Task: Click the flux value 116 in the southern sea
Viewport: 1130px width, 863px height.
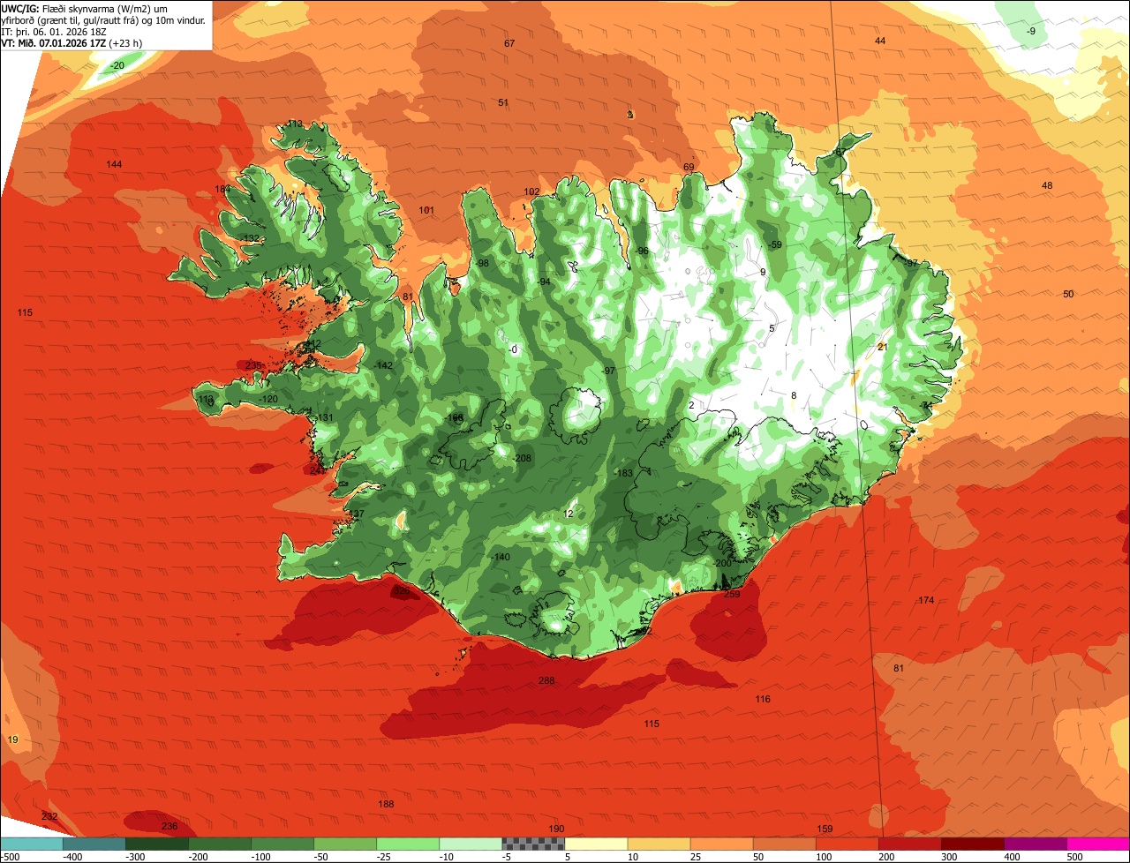Action: click(763, 699)
